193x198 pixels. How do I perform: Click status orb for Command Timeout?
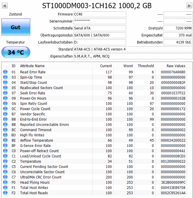pos(5,130)
